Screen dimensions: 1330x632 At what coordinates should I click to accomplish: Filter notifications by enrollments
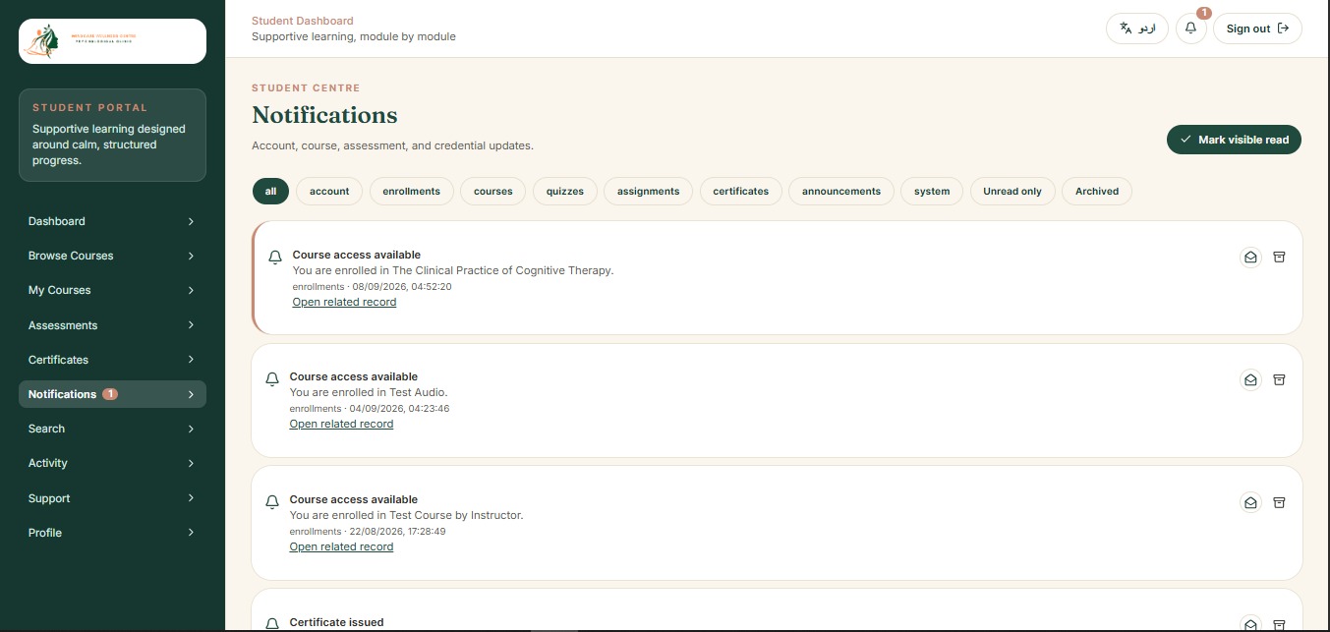coord(411,191)
